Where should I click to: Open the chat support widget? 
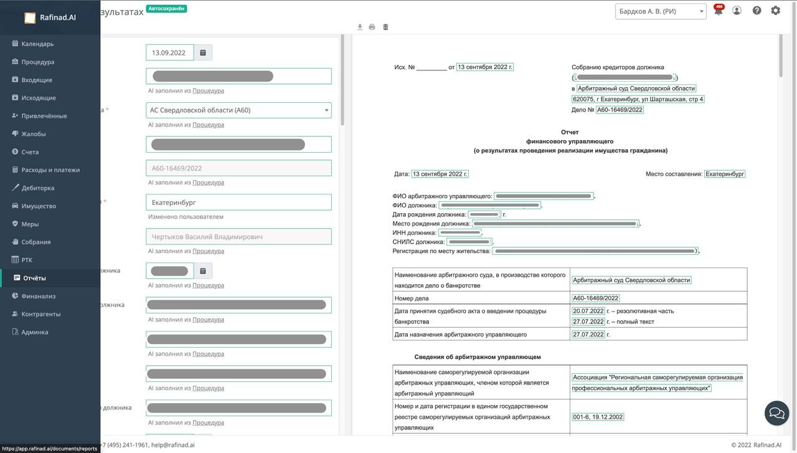(776, 413)
